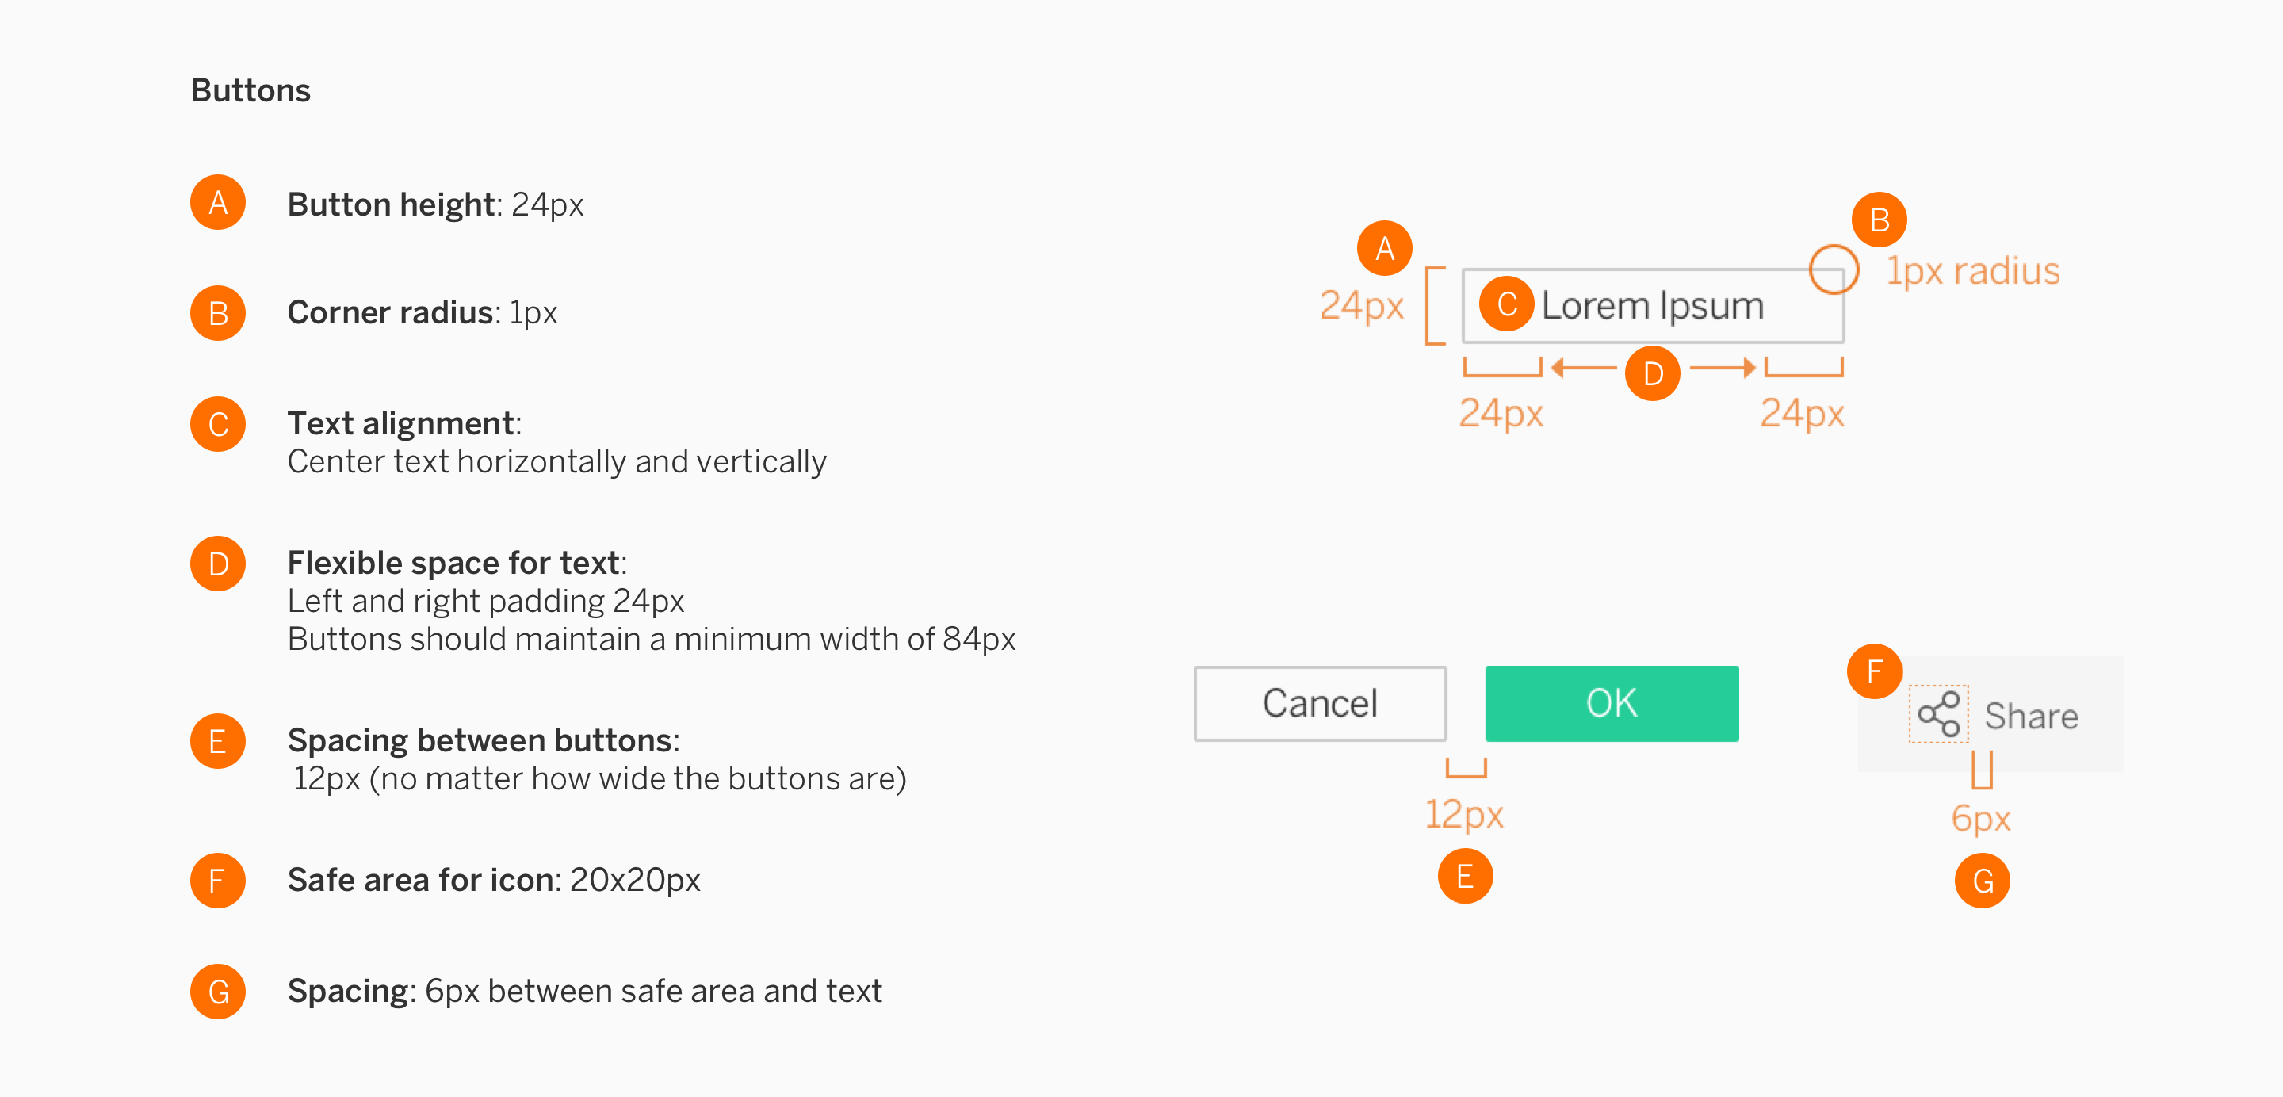The width and height of the screenshot is (2283, 1097).
Task: Click the Lorem Ipsum button text
Action: (1652, 306)
